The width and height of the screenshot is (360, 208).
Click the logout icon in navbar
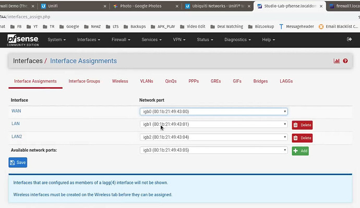tap(349, 39)
